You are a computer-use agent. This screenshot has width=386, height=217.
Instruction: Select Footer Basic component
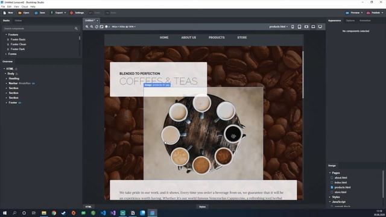18,40
